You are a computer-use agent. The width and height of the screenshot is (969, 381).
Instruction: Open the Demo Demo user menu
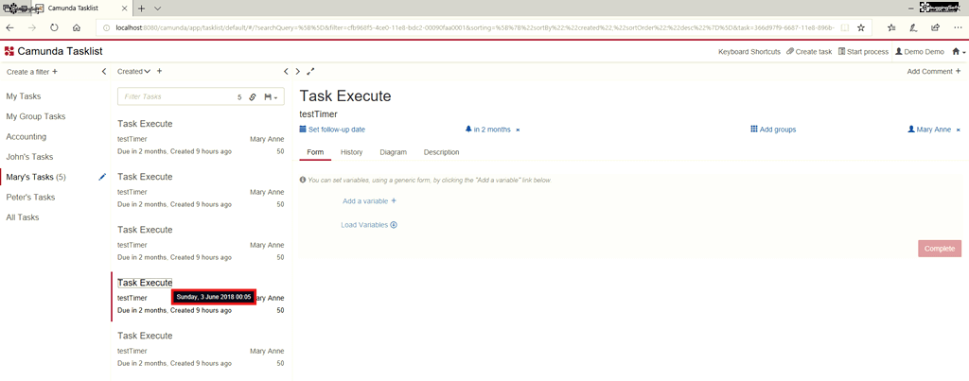coord(920,52)
